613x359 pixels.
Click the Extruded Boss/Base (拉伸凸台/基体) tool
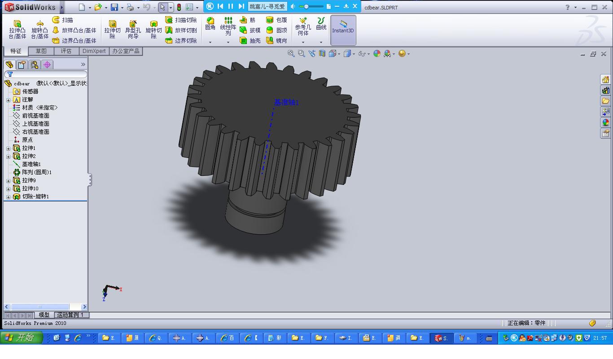(x=18, y=30)
